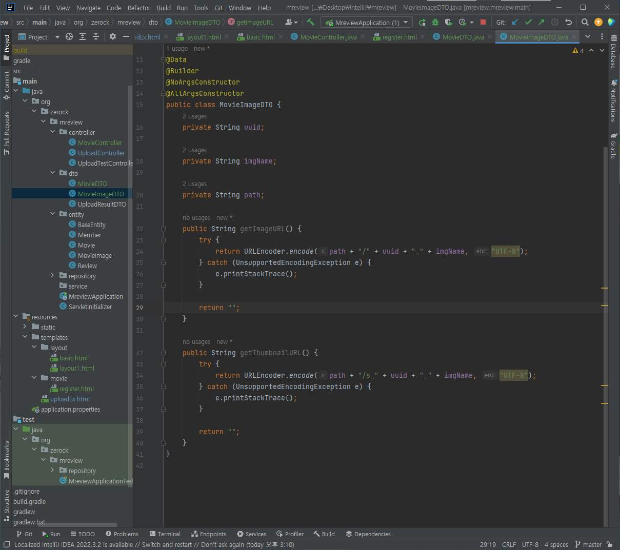Viewport: 620px width, 550px height.
Task: Open Search Everywhere magnifier icon
Action: [x=585, y=22]
